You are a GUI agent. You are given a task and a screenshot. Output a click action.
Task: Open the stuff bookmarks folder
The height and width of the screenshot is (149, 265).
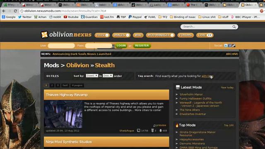coord(223,17)
